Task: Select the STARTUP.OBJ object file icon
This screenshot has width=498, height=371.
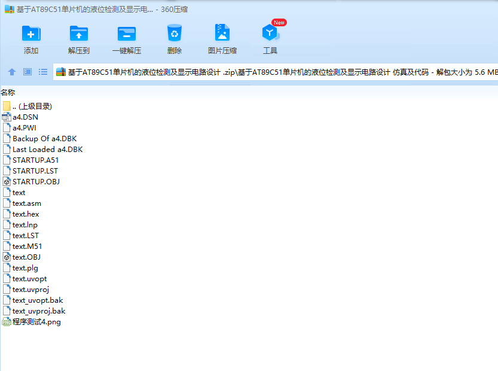Action: [x=7, y=181]
